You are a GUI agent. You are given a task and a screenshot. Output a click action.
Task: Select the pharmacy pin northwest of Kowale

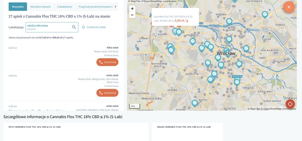click(x=265, y=14)
